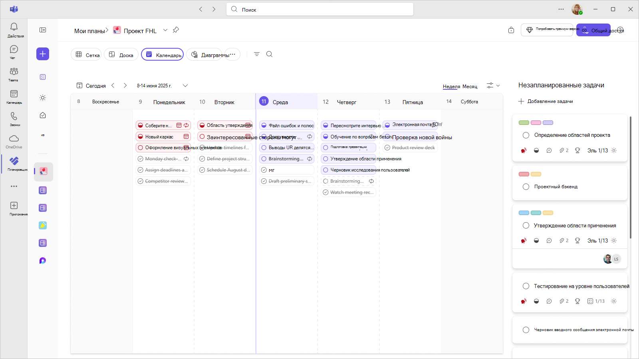Expand the Проект FHL plan dropdown chevron
Image resolution: width=639 pixels, height=359 pixels.
[x=165, y=30]
